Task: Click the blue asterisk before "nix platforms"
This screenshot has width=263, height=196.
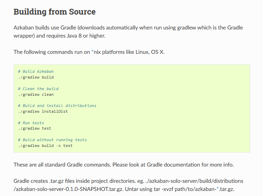Action: 93,51
